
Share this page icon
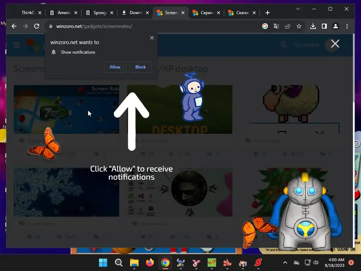(x=288, y=26)
